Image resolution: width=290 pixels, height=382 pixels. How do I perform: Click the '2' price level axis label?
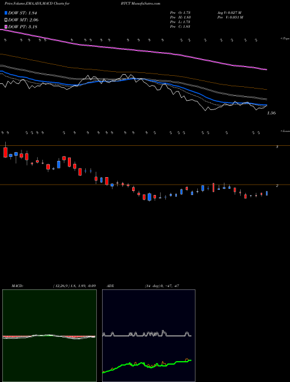tap(277, 186)
